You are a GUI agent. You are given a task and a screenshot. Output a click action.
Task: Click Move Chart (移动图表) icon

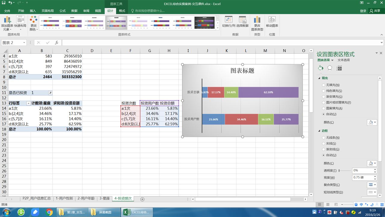tap(272, 22)
